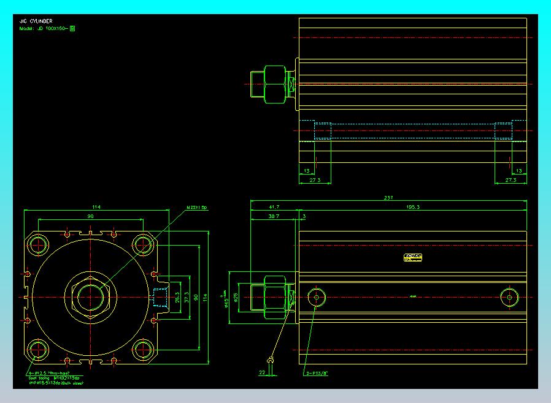
Task: Click the hexagonal rod nut in end view
Action: coord(91,297)
